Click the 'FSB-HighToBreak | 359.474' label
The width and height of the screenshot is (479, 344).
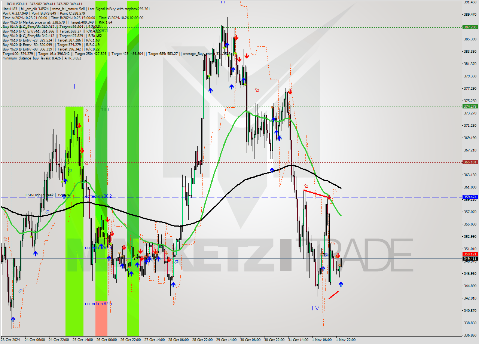[47, 195]
